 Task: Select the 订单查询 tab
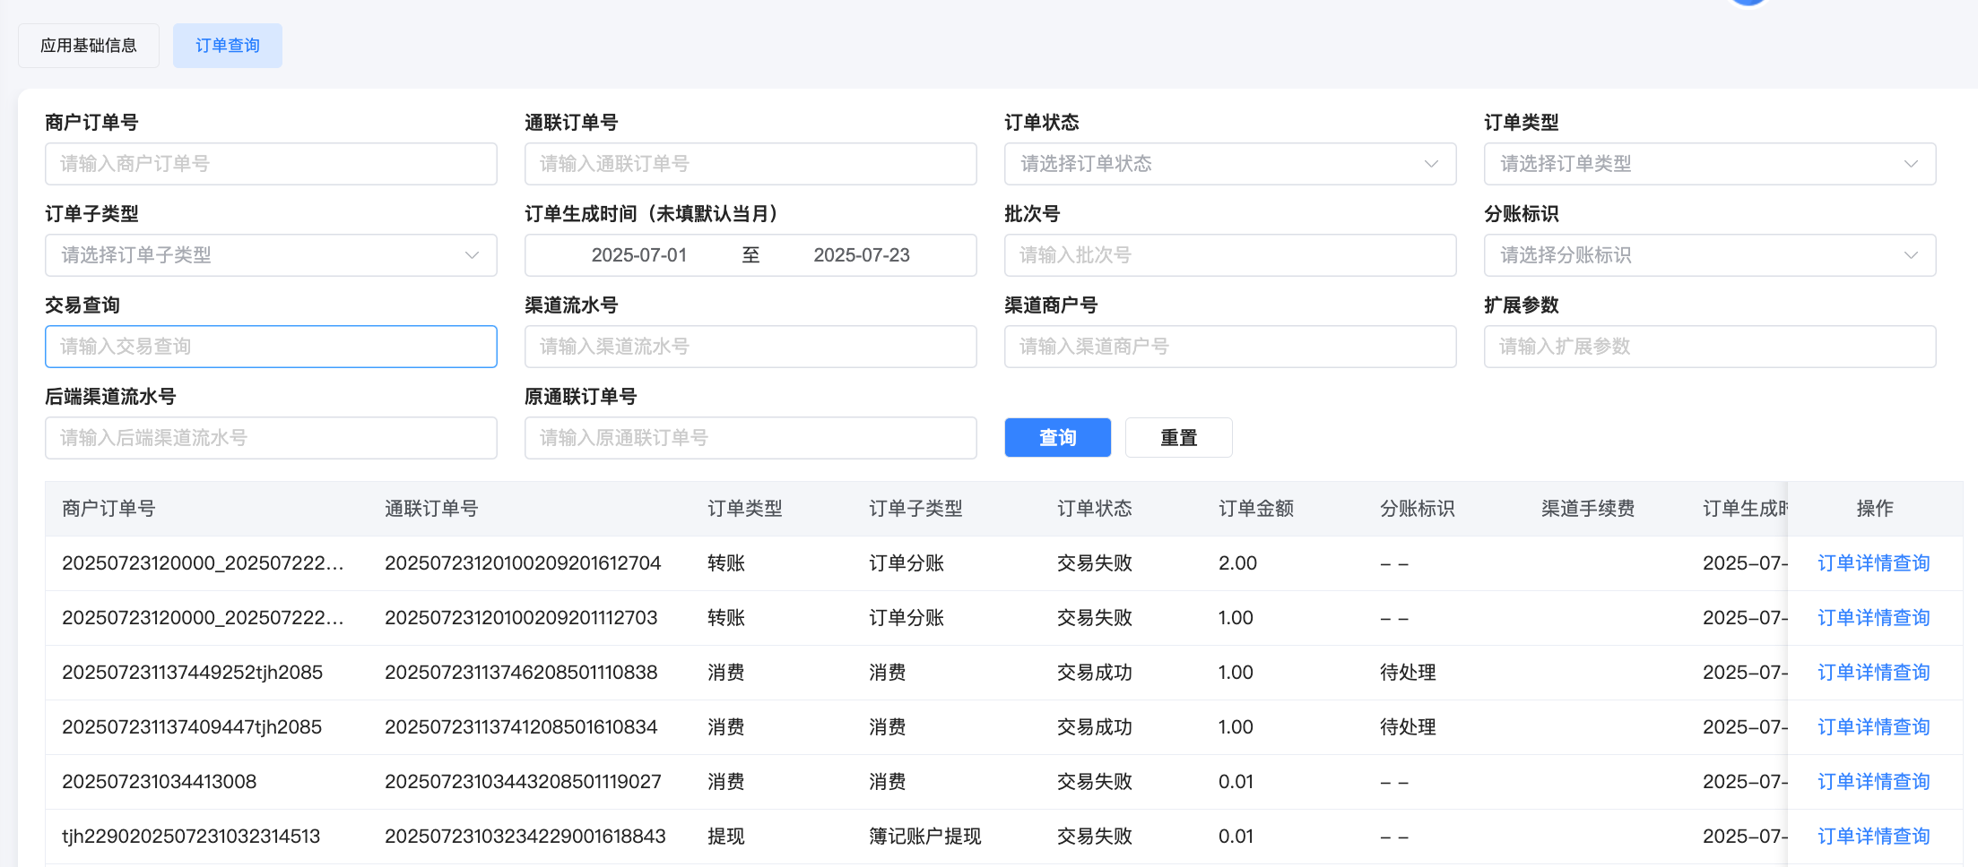pyautogui.click(x=228, y=46)
